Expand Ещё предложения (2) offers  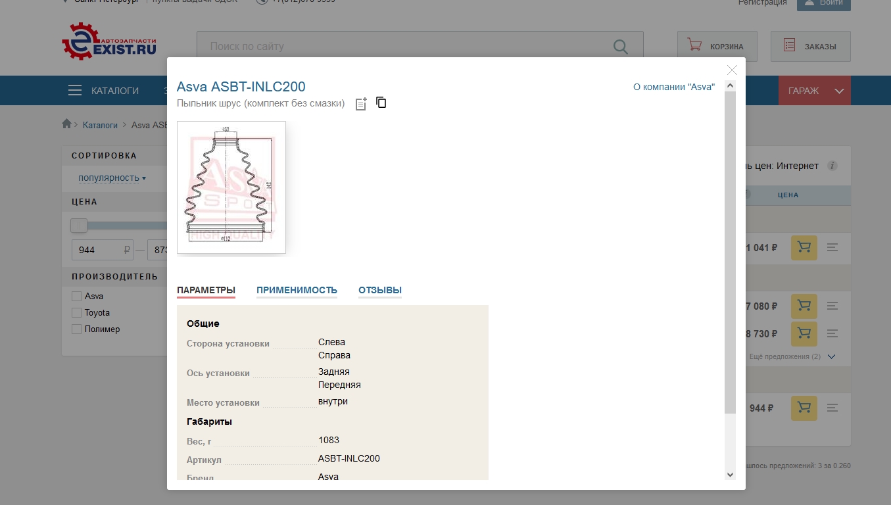(792, 356)
